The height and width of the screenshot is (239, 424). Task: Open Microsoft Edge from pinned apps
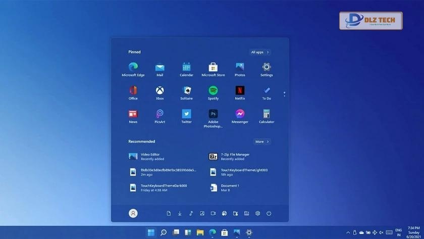click(133, 67)
